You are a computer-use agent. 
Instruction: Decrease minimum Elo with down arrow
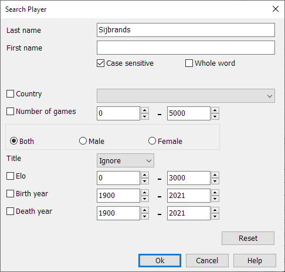145,181
